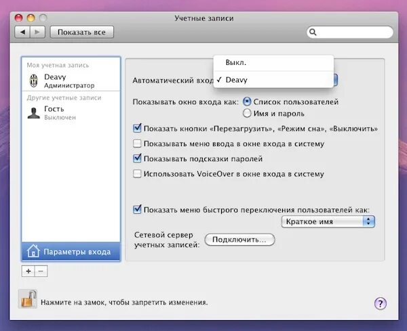Click the Автоматический вход label
This screenshot has width=407, height=331.
pos(173,81)
